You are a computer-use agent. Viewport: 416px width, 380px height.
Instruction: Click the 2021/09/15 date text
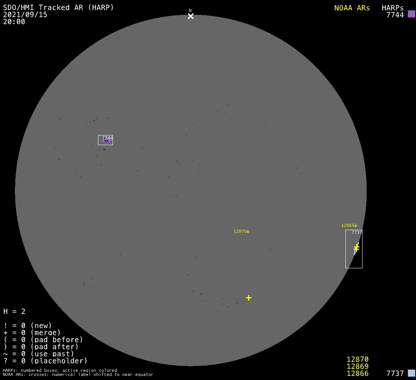tap(25, 15)
